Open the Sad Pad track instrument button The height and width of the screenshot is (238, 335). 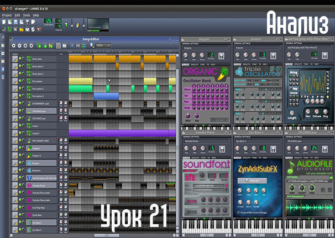point(41,178)
